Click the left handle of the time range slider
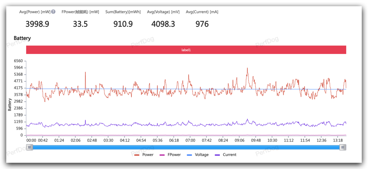The width and height of the screenshot is (368, 169). pos(30,147)
